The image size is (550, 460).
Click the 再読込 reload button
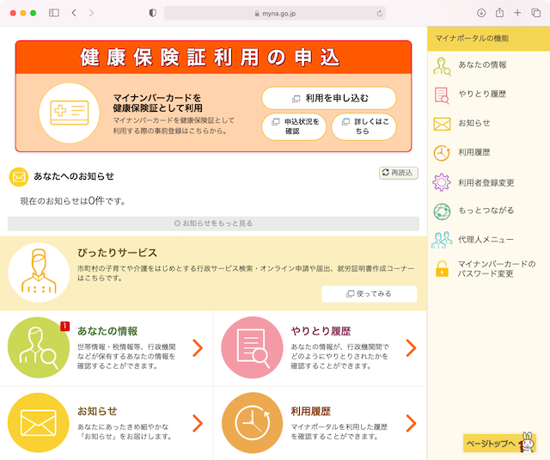tap(399, 173)
